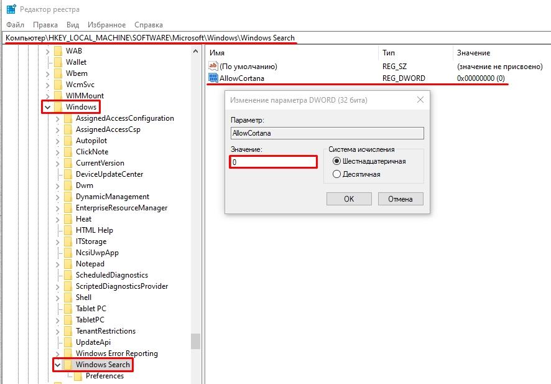
Task: Expand the Wbem tree node
Action: (47, 73)
